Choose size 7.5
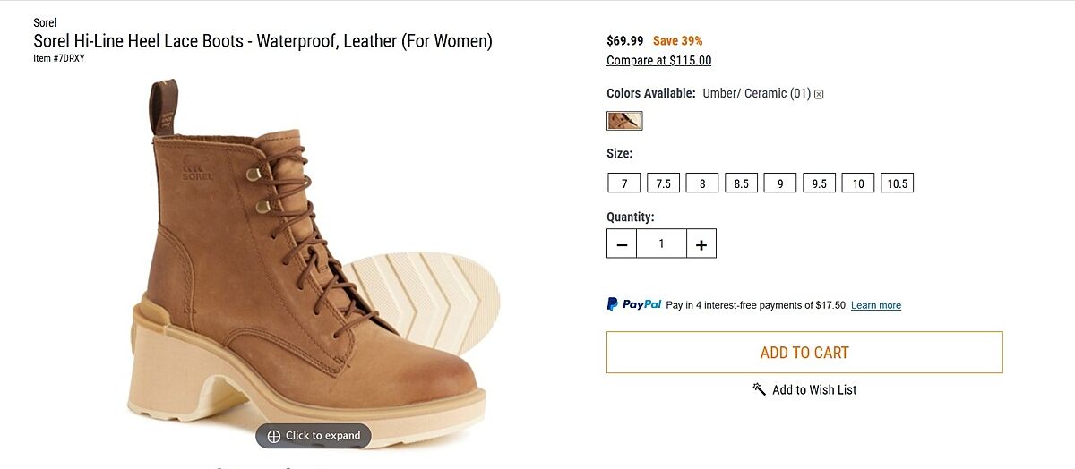The width and height of the screenshot is (1075, 469). coord(663,183)
